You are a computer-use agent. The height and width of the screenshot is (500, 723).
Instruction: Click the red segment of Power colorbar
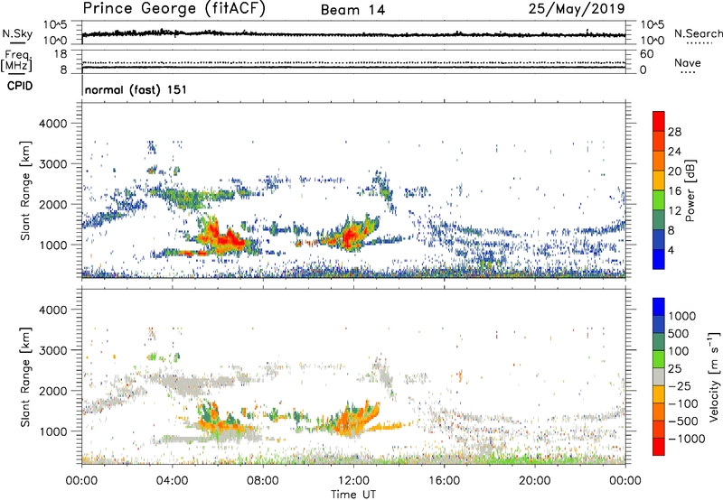[659, 121]
